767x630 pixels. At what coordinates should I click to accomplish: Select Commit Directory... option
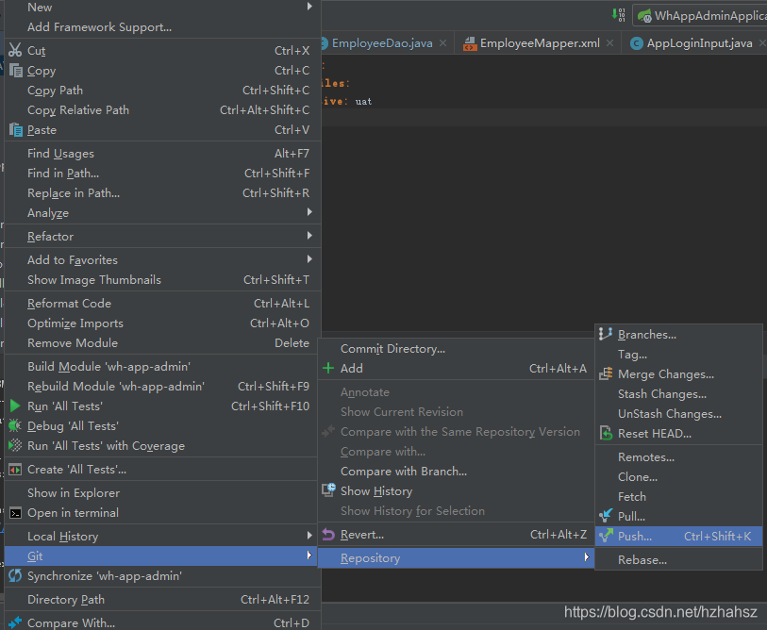click(456, 349)
